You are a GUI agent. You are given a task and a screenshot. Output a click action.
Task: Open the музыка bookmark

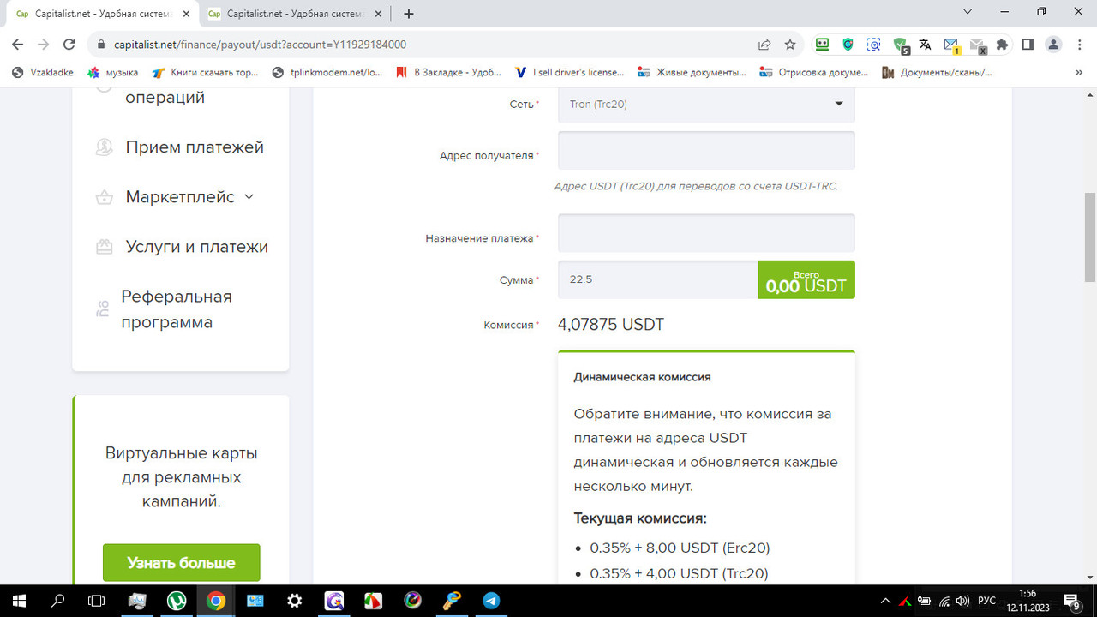(x=113, y=73)
